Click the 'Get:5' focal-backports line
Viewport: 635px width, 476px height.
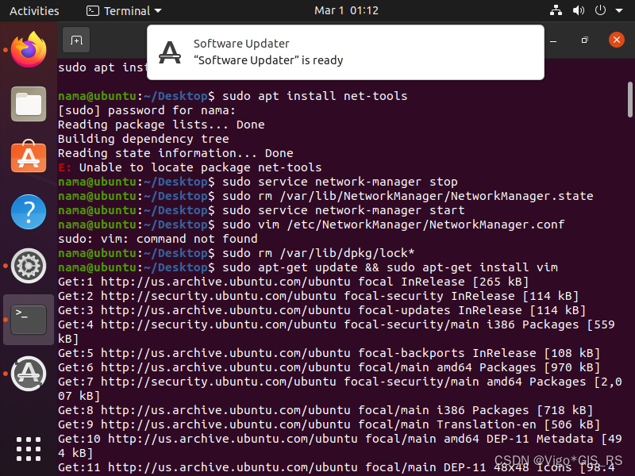pyautogui.click(x=329, y=353)
